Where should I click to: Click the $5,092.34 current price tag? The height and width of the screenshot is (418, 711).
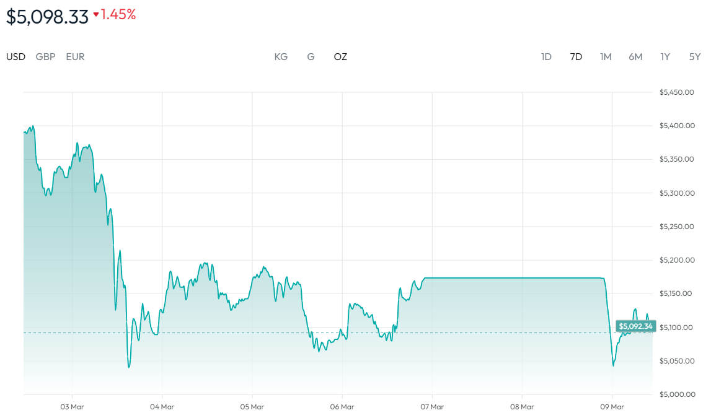pos(635,326)
